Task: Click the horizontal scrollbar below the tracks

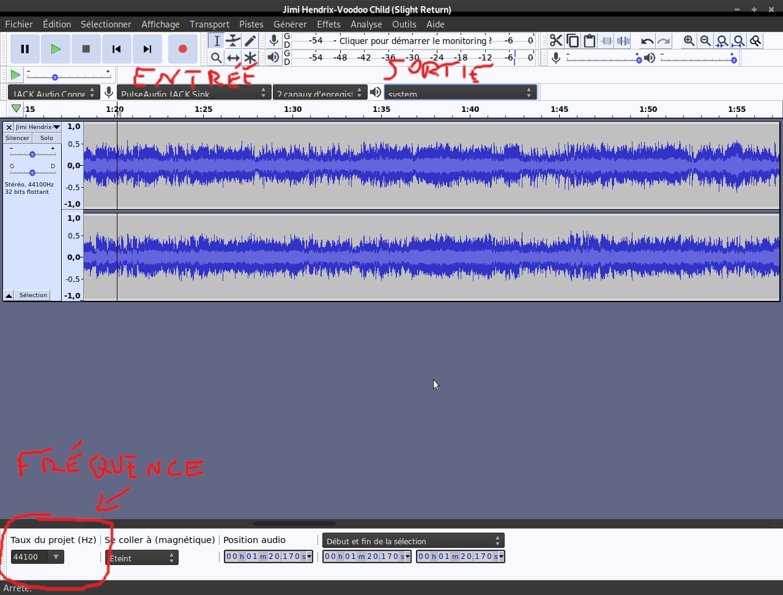Action: pos(294,523)
